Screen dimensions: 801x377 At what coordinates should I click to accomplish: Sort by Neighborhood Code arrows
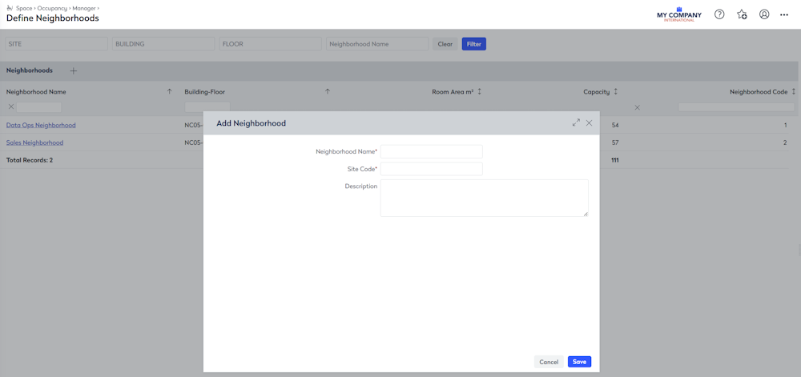(793, 92)
